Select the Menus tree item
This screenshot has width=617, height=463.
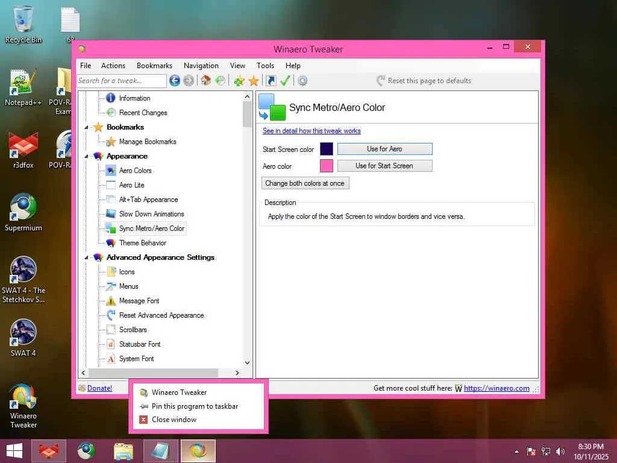[x=129, y=286]
